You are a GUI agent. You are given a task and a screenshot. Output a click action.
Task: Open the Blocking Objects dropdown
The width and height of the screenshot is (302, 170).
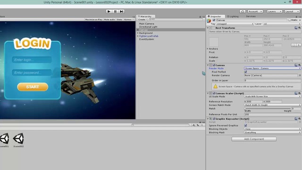[x=273, y=129]
